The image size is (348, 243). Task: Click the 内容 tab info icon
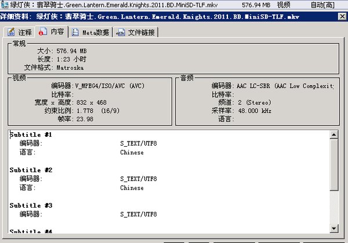(42, 31)
